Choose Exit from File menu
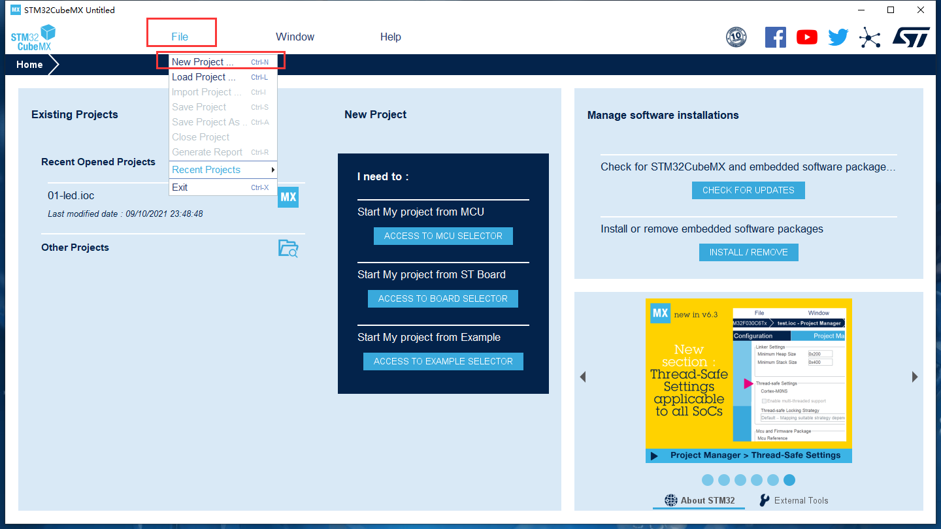Screen dimensions: 941x529 click(223, 187)
